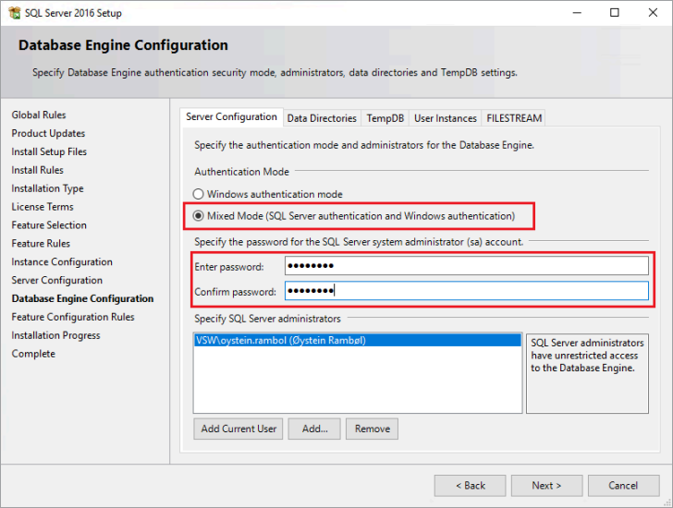
Task: Open the TempDB tab
Action: [x=385, y=118]
